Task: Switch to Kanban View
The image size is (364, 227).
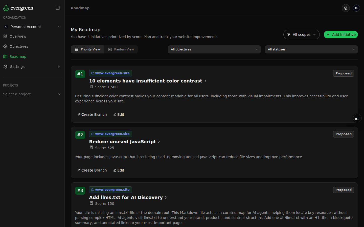Action: click(121, 49)
